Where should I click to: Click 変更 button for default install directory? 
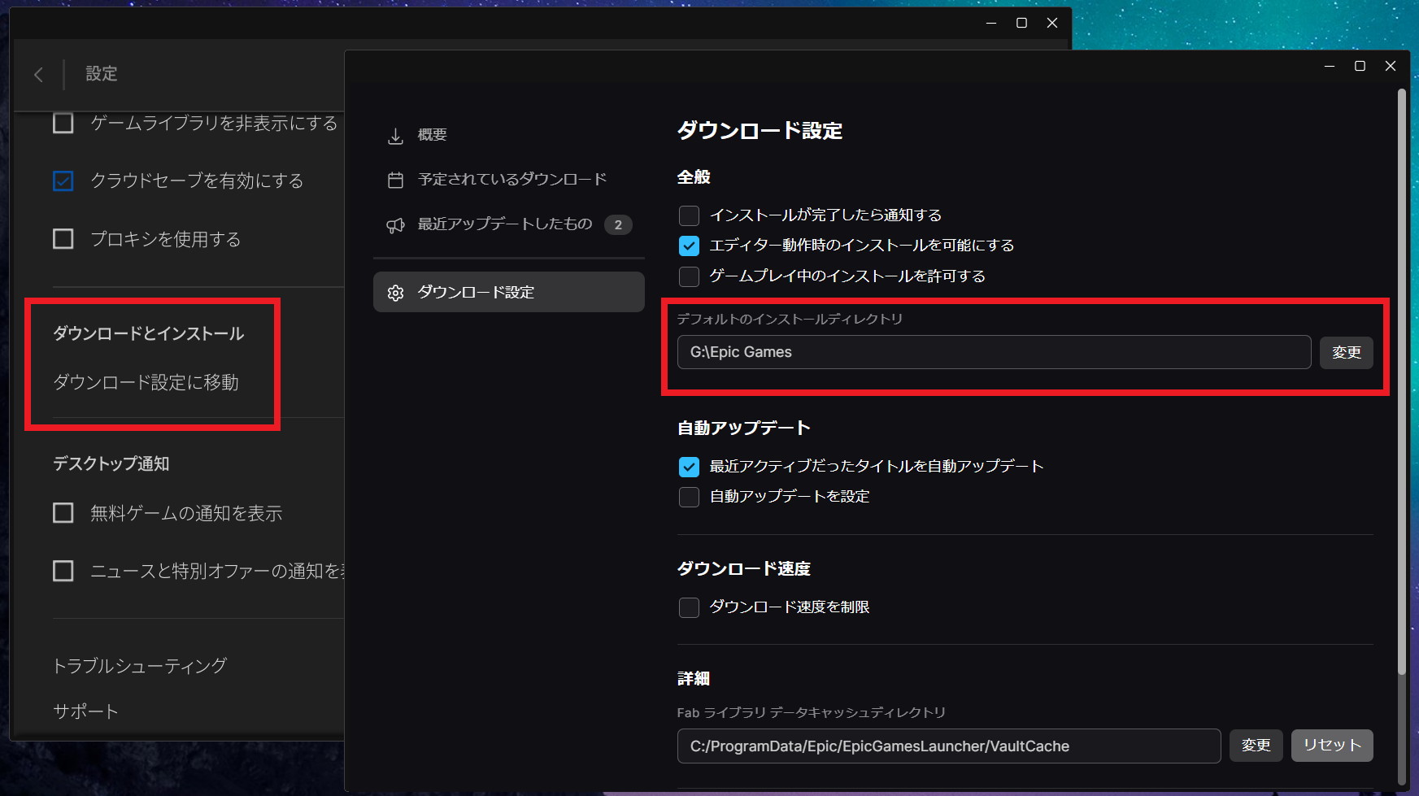[x=1346, y=353]
